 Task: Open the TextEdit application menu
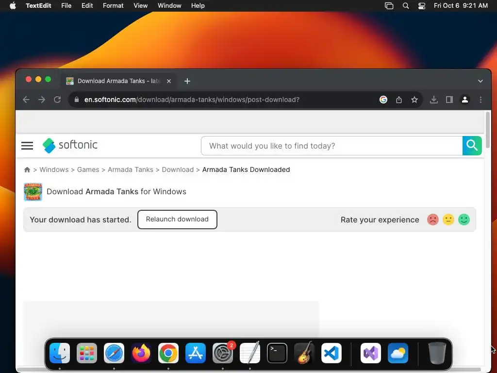(x=38, y=5)
